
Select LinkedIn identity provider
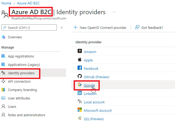tap(90, 94)
